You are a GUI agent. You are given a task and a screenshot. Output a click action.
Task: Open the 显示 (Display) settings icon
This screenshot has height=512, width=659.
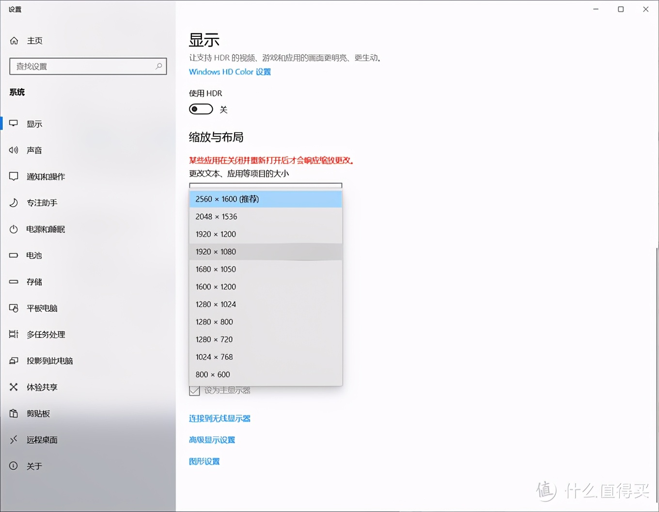click(x=14, y=123)
